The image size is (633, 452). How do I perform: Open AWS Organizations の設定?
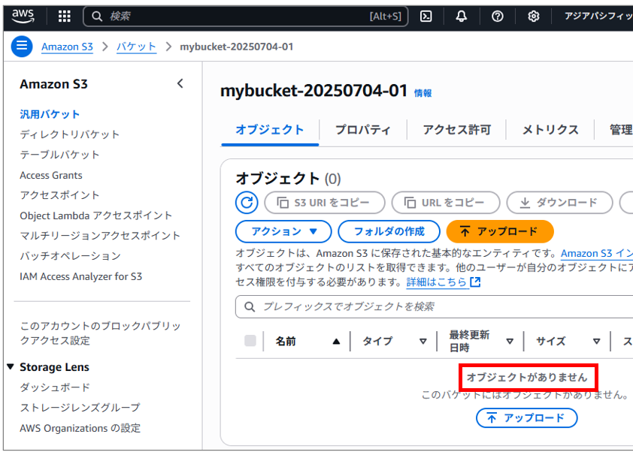[x=80, y=428]
